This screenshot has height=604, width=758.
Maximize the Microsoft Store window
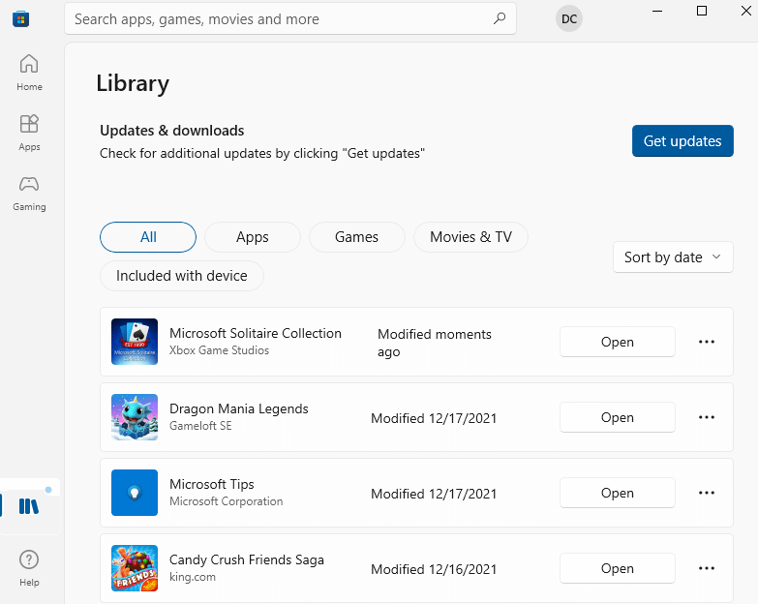pyautogui.click(x=702, y=11)
